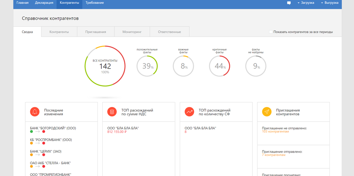Select КБ "РОСПРОМБАНК" (ООО) in recent changes
This screenshot has height=176, width=354.
point(51,140)
